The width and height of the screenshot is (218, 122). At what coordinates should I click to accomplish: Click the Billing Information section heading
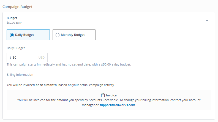[x=20, y=75]
